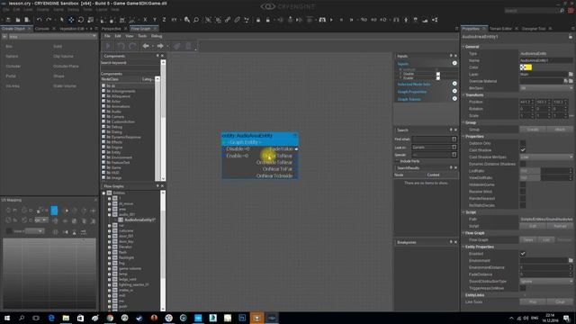Open Cast Shadow MinSpec dropdown
This screenshot has width=576, height=324.
point(546,157)
